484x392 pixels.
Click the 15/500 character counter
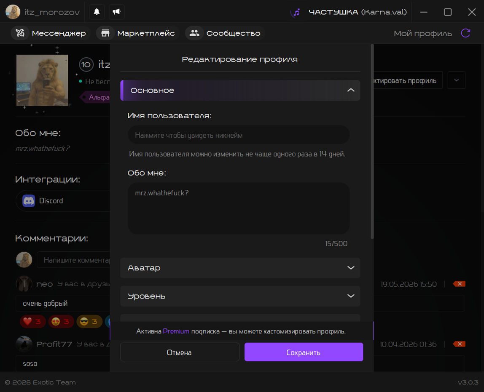tap(336, 244)
